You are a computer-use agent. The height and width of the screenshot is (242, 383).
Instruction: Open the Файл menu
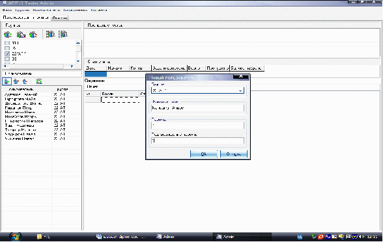coord(7,10)
